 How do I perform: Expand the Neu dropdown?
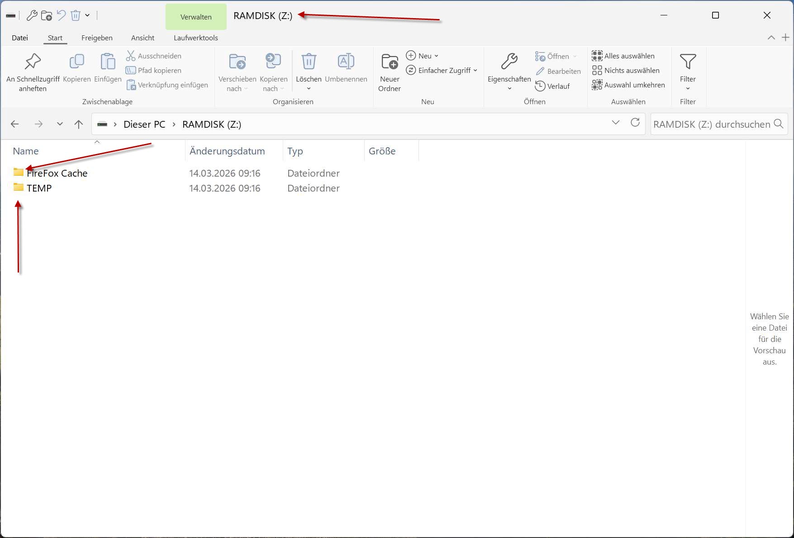[x=423, y=56]
